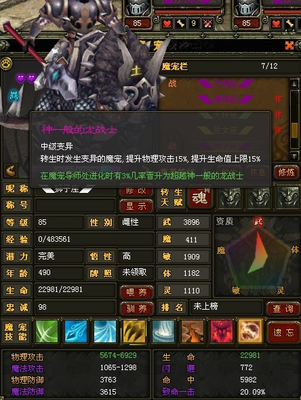Click the crescent arrow icon beside pet portrait
The height and width of the screenshot is (400, 301).
click(11, 170)
